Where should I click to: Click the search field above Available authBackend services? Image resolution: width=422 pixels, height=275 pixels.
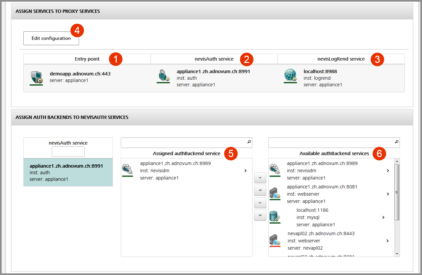tap(334, 143)
